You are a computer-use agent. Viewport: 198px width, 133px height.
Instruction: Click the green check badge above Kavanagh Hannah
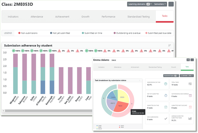[50, 51]
